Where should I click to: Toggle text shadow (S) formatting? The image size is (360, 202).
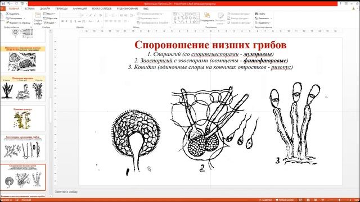click(x=75, y=21)
